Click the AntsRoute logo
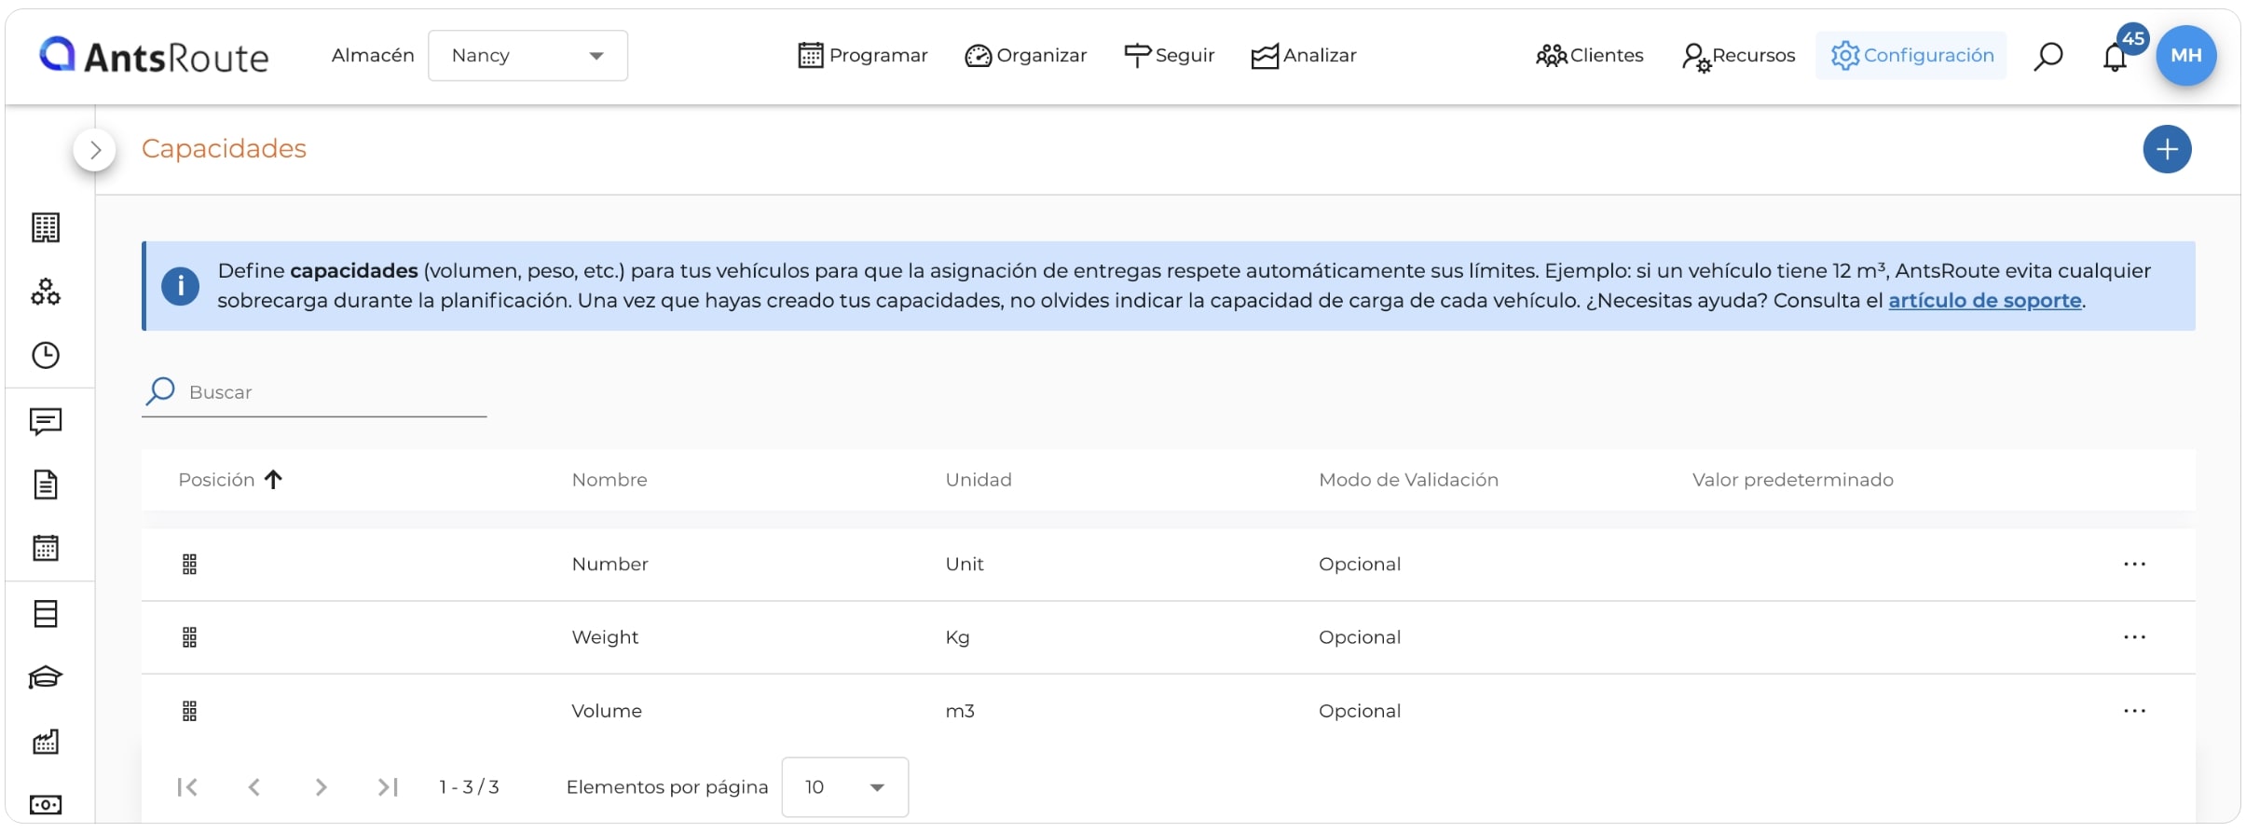This screenshot has width=2246, height=832. click(154, 56)
